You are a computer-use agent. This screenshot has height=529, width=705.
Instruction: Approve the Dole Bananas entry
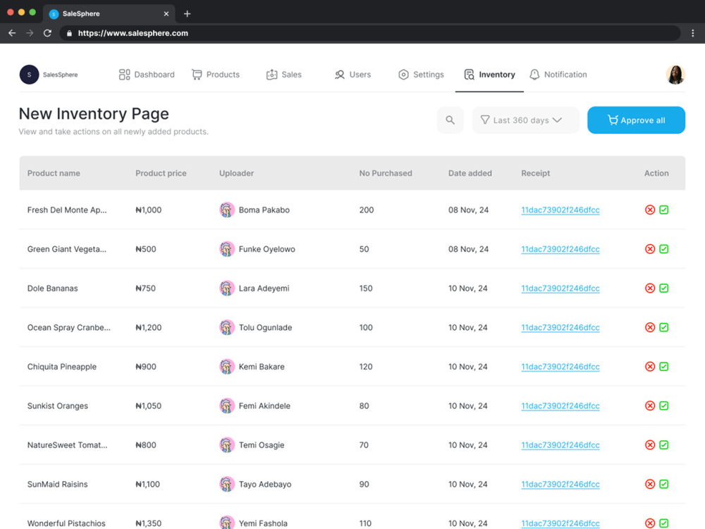click(x=663, y=288)
